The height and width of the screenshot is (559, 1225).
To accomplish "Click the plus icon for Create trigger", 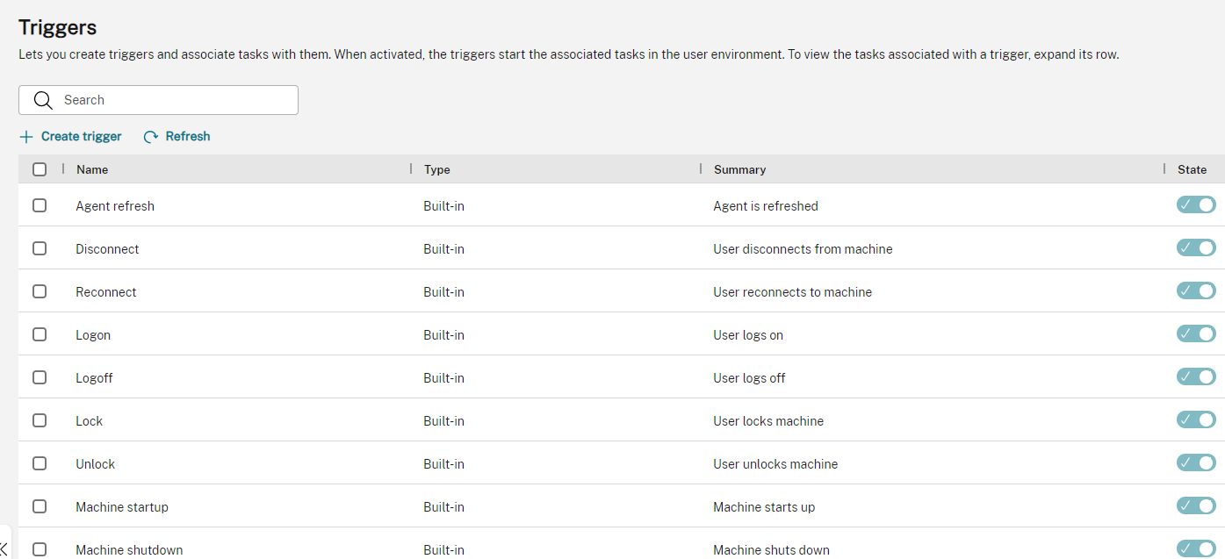I will pyautogui.click(x=26, y=137).
